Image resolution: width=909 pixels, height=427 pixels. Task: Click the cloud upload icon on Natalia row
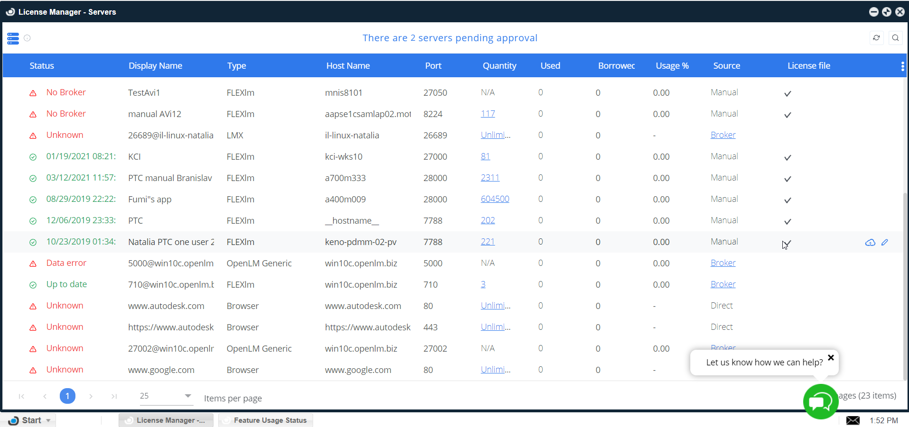pyautogui.click(x=870, y=242)
